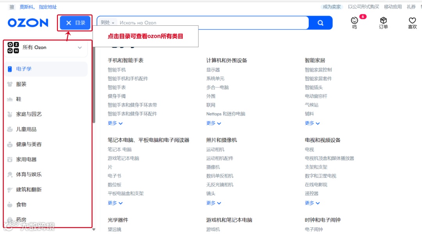Open 电视机顶盒和媒体播放器 link
Screen dimensions: 422x234
pos(329,158)
